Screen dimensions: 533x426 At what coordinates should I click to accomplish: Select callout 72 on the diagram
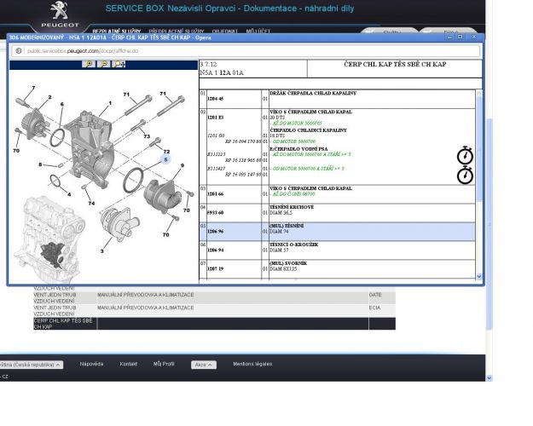(x=166, y=152)
